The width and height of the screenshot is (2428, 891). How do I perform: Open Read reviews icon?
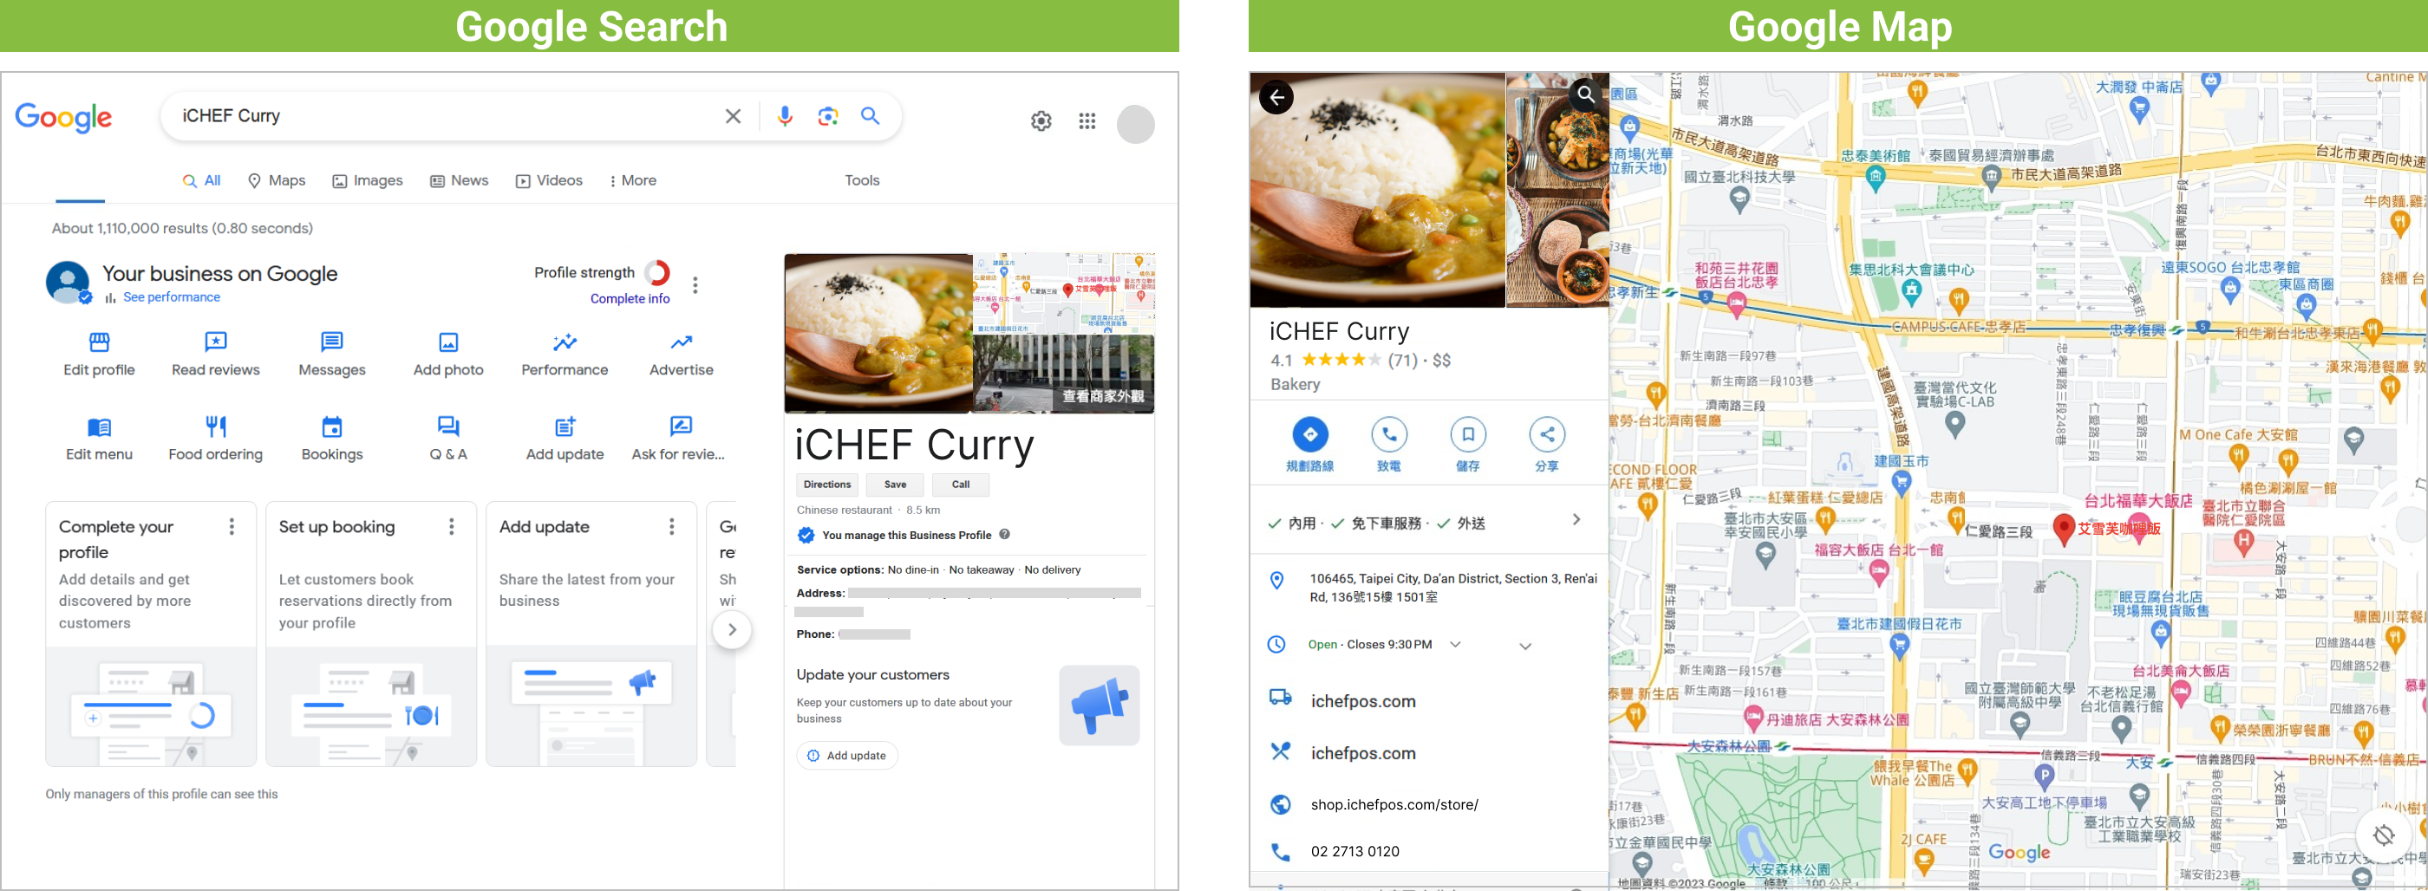pos(215,341)
